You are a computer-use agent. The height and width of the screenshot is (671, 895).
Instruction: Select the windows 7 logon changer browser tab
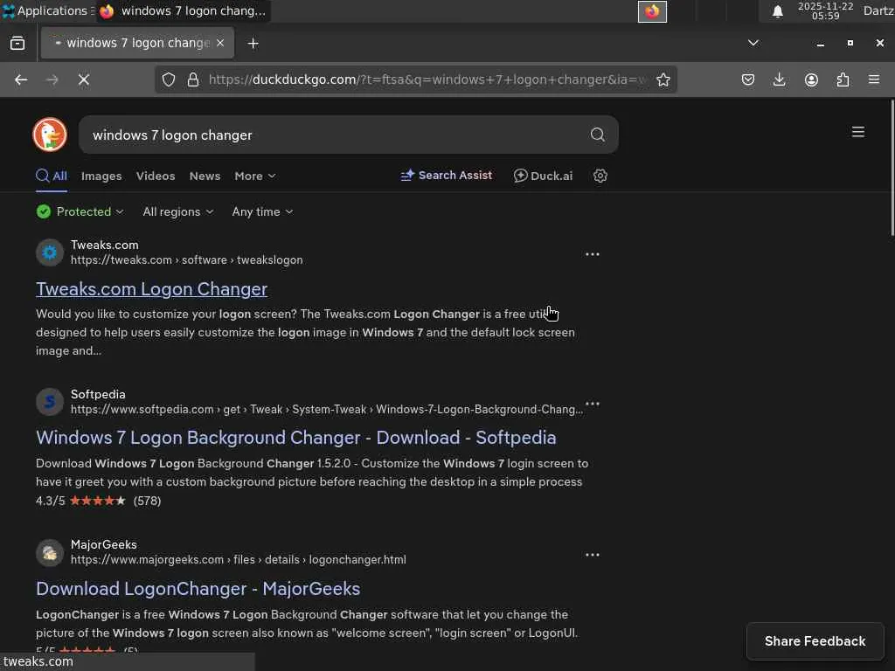[x=137, y=43]
